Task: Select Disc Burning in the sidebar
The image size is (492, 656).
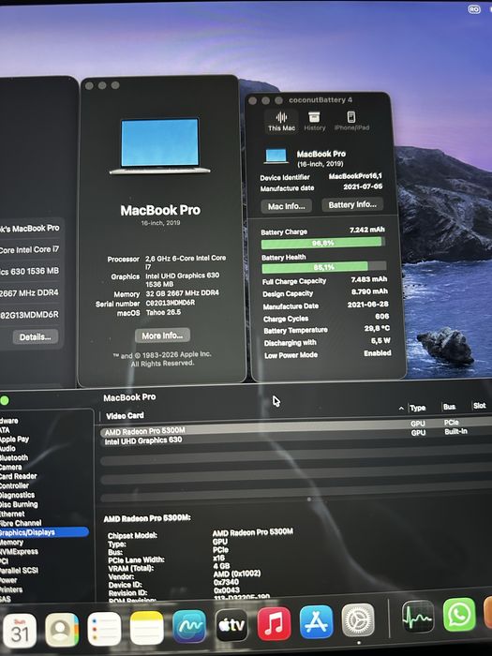Action: tap(19, 504)
